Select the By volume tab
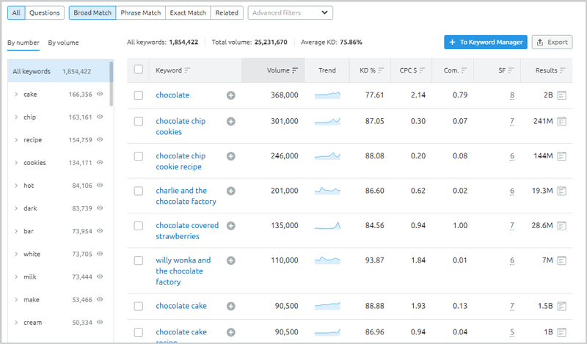 point(63,43)
